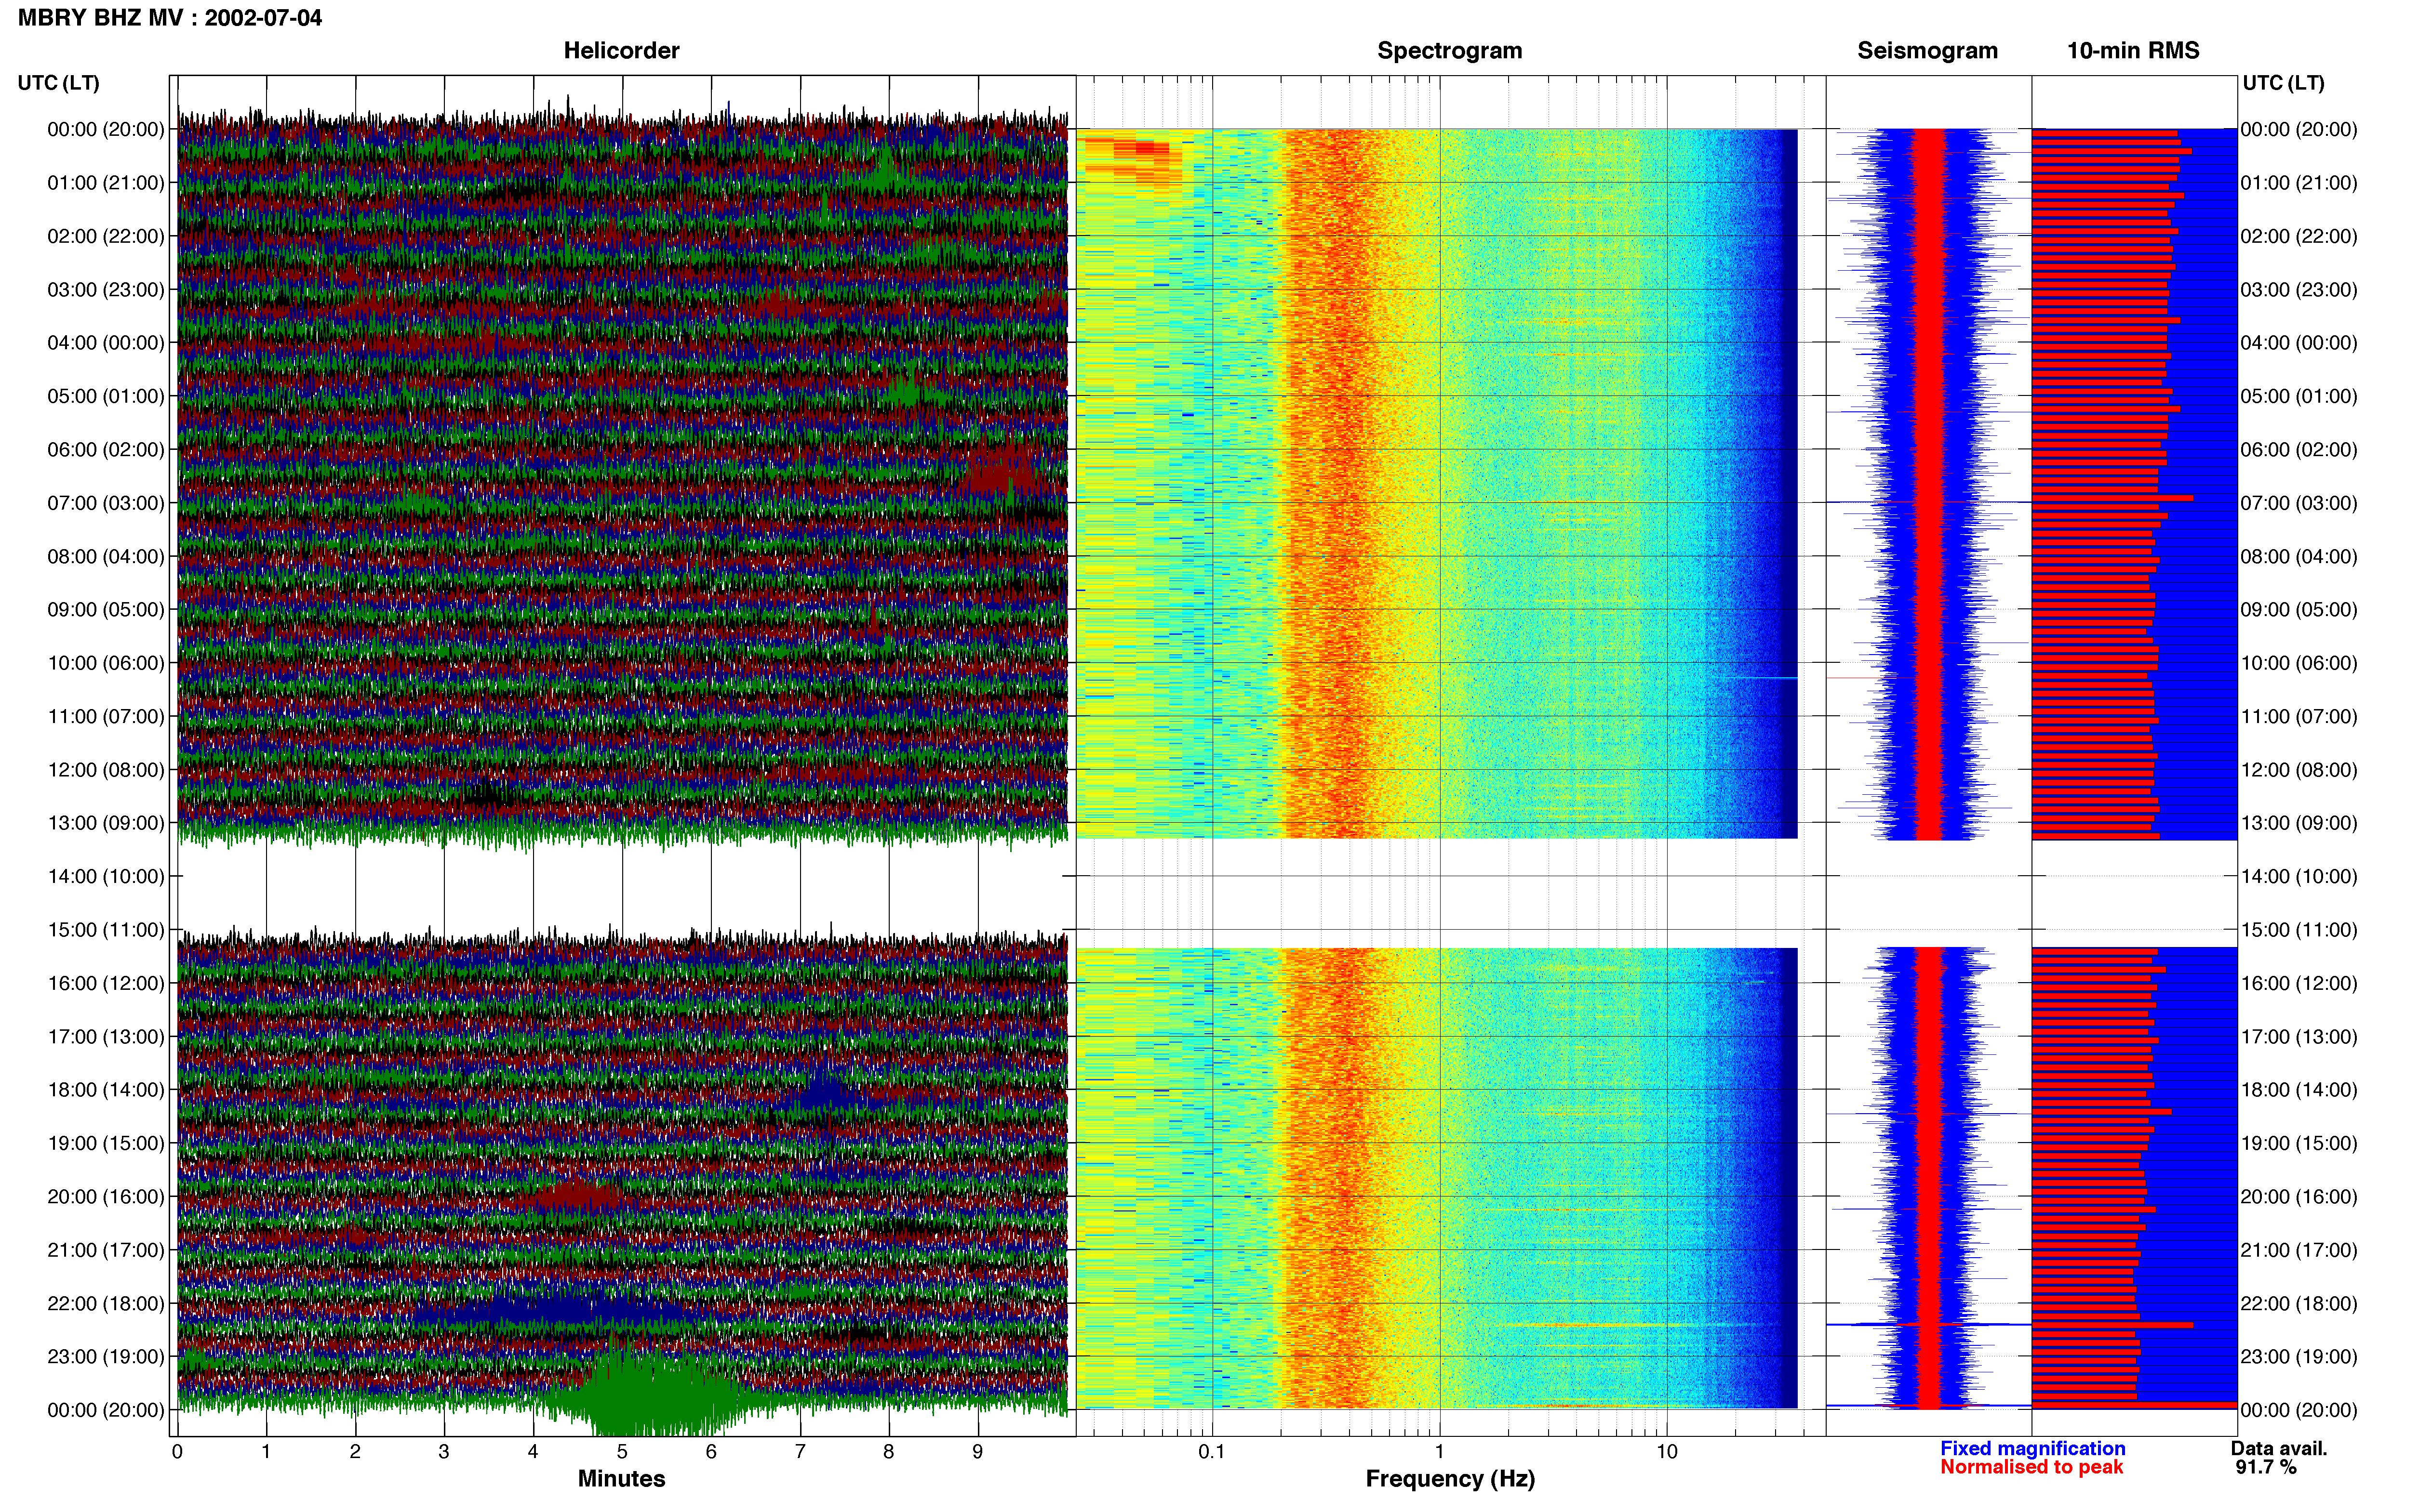The height and width of the screenshot is (1512, 2419).
Task: Click the long red RMS bar near 22:20
Action: click(x=2112, y=1325)
